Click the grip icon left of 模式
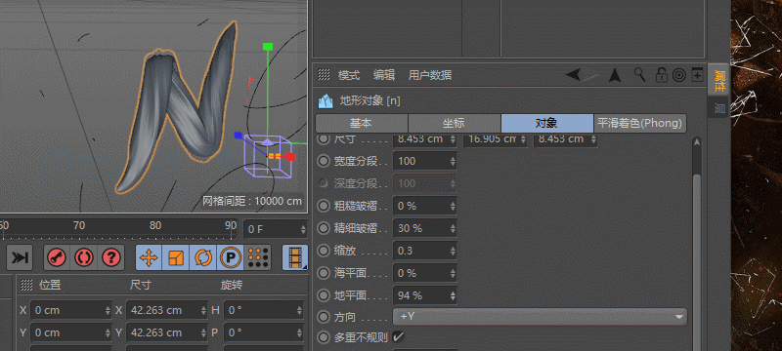Viewport: 782px width, 351px height. tap(324, 75)
